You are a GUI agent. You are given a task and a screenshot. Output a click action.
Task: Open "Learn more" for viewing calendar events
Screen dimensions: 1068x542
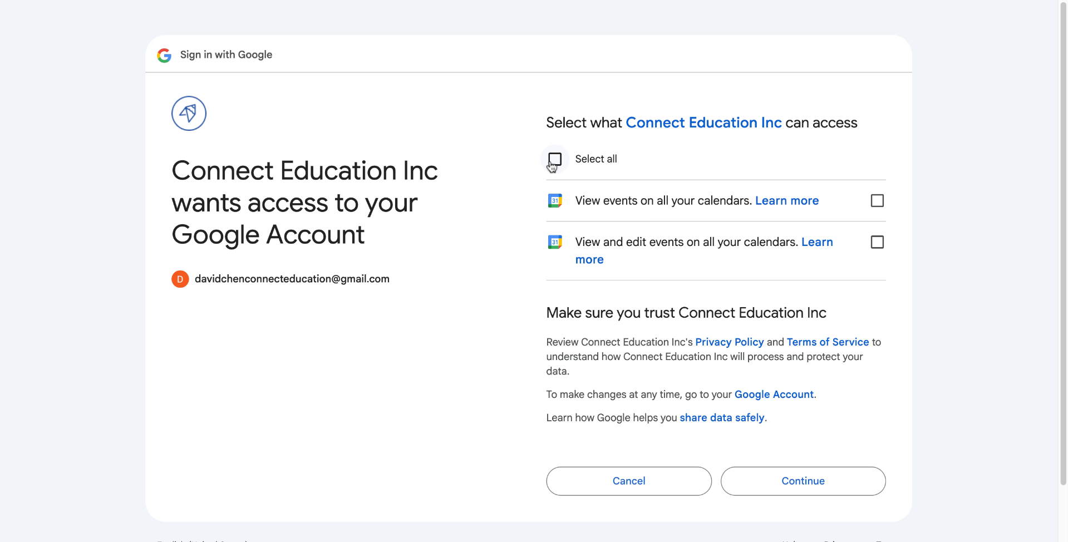pos(786,201)
